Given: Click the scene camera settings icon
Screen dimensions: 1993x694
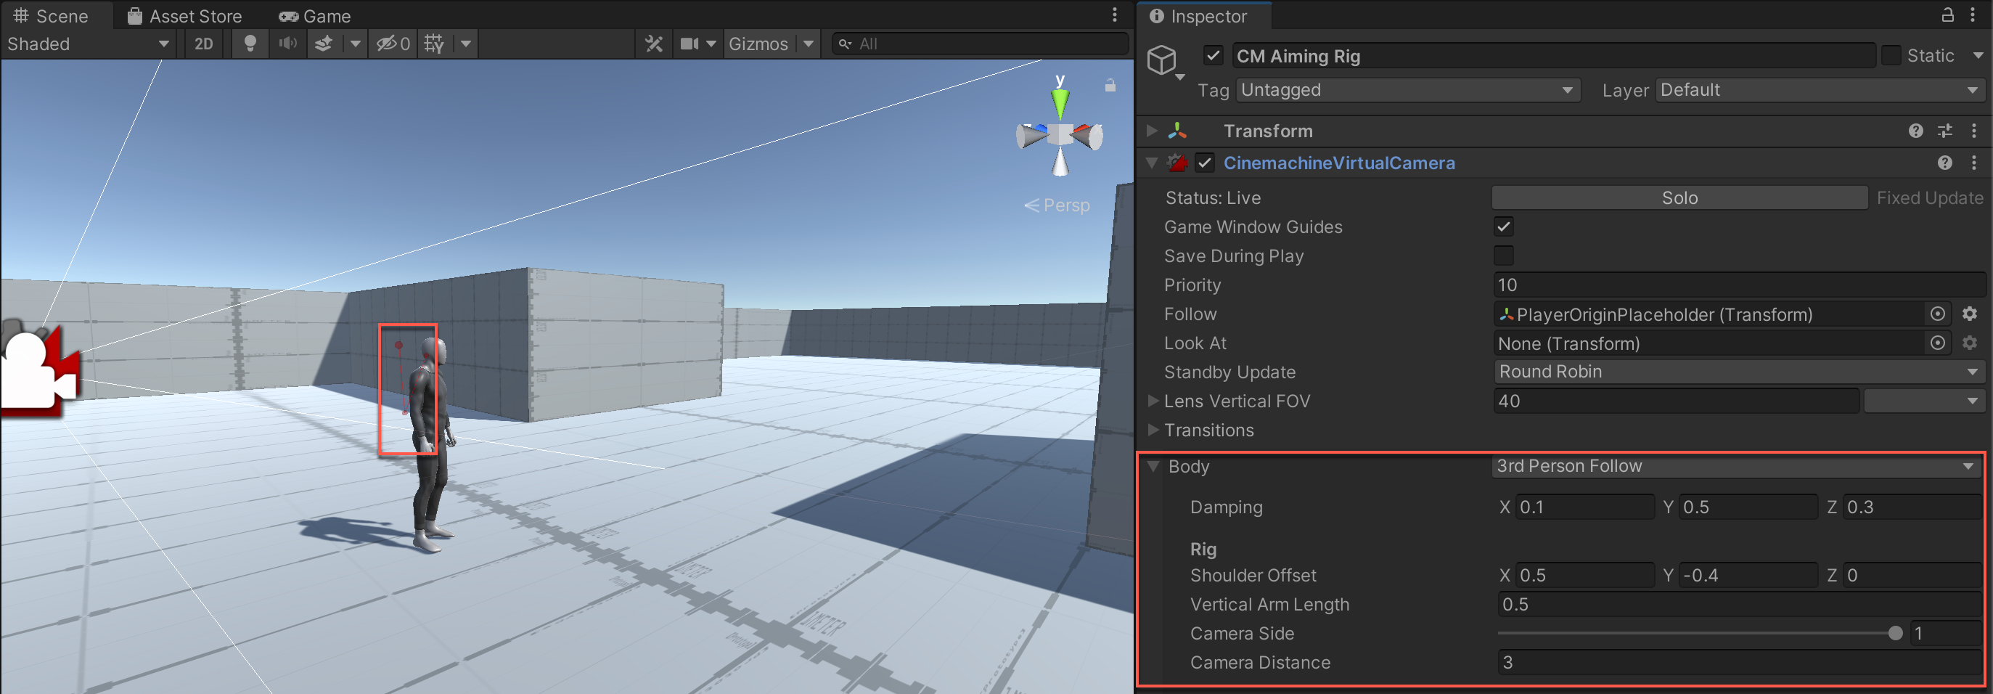Looking at the screenshot, I should (x=689, y=44).
